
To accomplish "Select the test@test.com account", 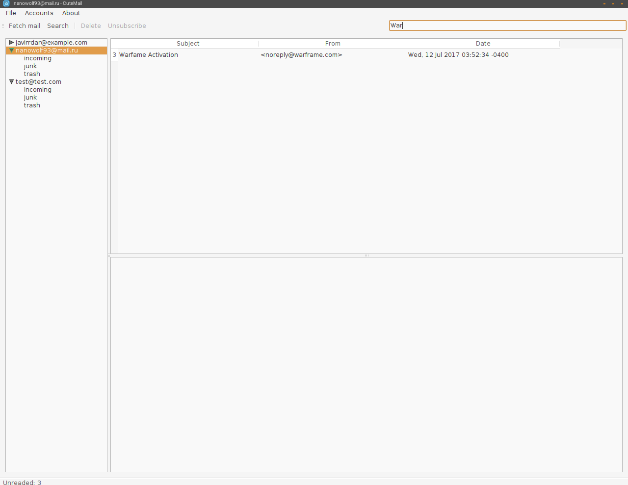I will pyautogui.click(x=38, y=82).
